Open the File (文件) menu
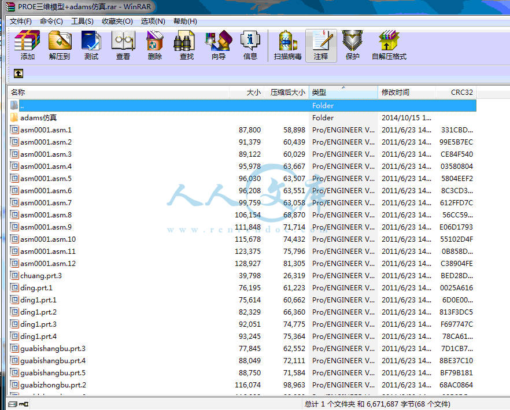 (20, 21)
